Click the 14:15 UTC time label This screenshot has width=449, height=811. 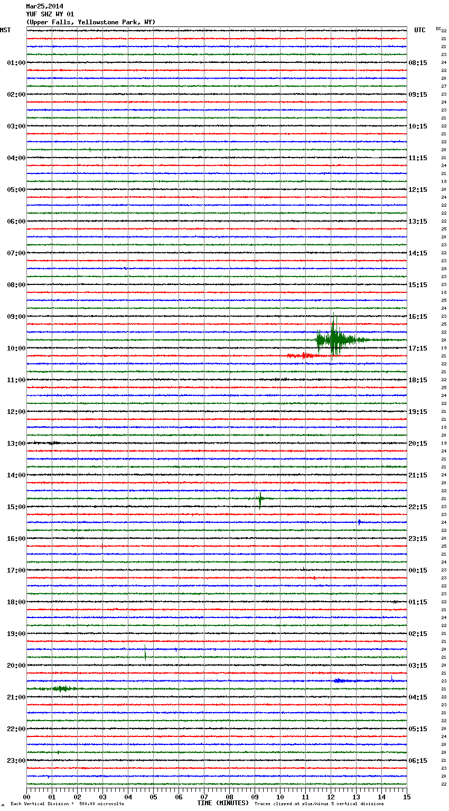tap(418, 253)
